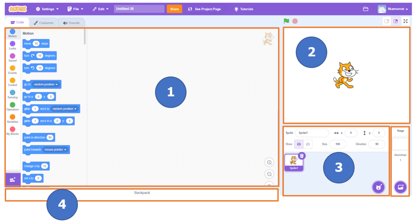Open the Settings dropdown menu
Image resolution: width=415 pixels, height=221 pixels.
(47, 9)
